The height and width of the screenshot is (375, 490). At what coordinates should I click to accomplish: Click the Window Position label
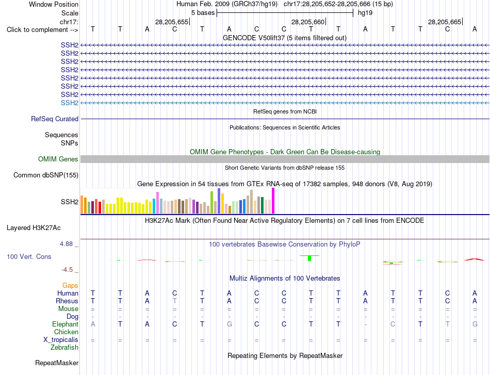point(54,4)
